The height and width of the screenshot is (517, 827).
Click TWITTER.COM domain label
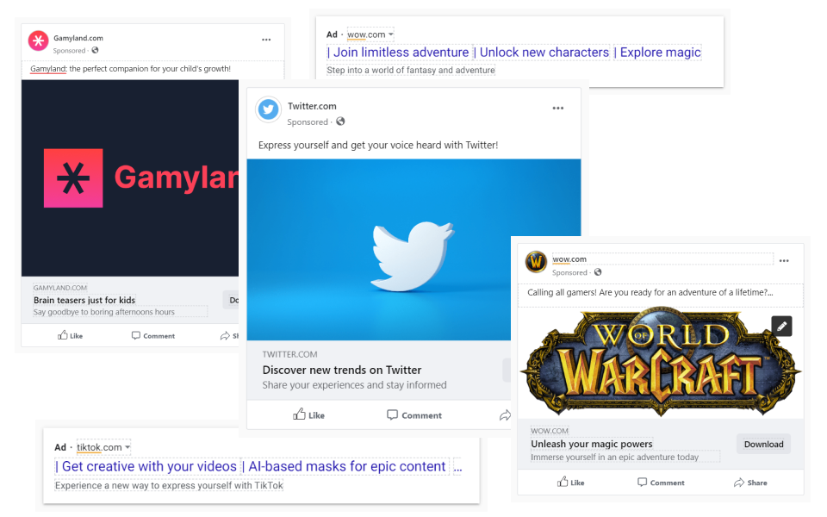pyautogui.click(x=289, y=354)
